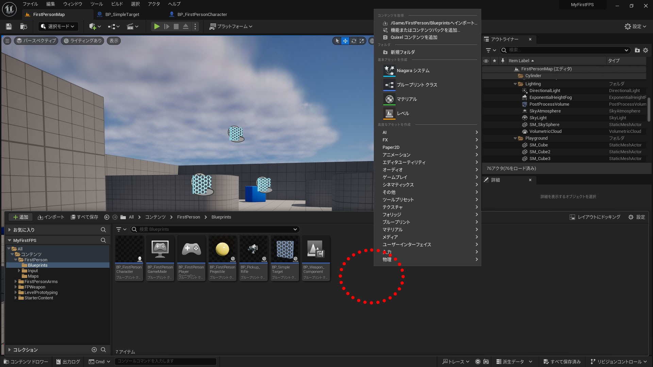This screenshot has height=367, width=653.
Task: Open play options three-dot menu
Action: tap(195, 27)
